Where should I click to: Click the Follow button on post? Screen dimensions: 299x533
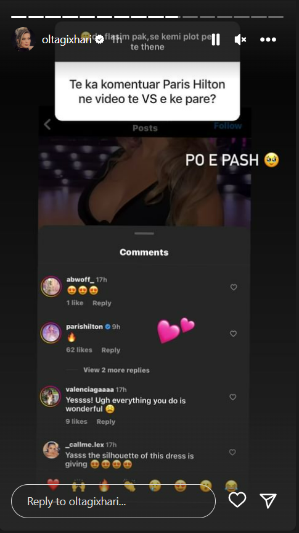click(227, 126)
